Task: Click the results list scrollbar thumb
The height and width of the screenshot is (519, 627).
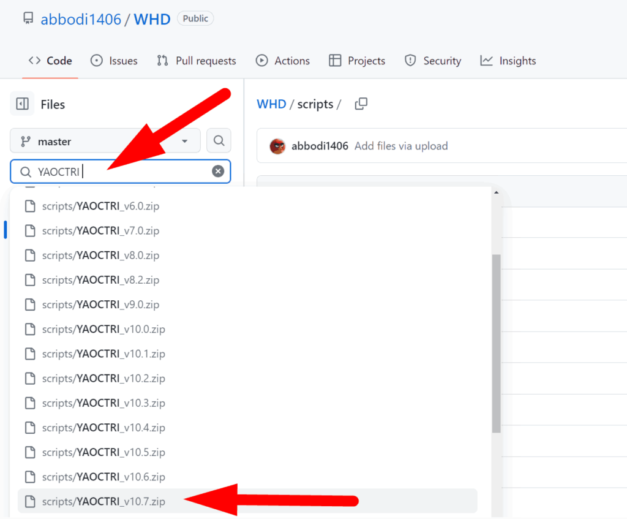Action: click(496, 343)
